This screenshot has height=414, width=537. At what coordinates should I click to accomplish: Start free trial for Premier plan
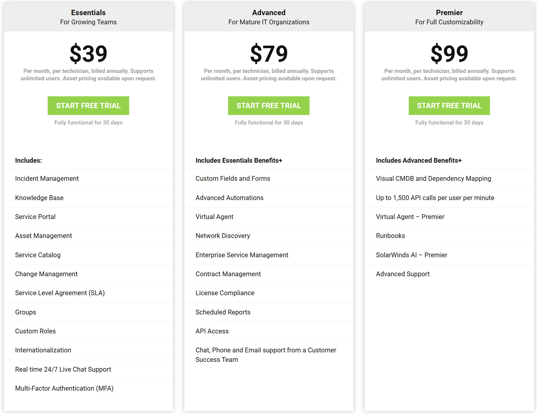pyautogui.click(x=449, y=106)
